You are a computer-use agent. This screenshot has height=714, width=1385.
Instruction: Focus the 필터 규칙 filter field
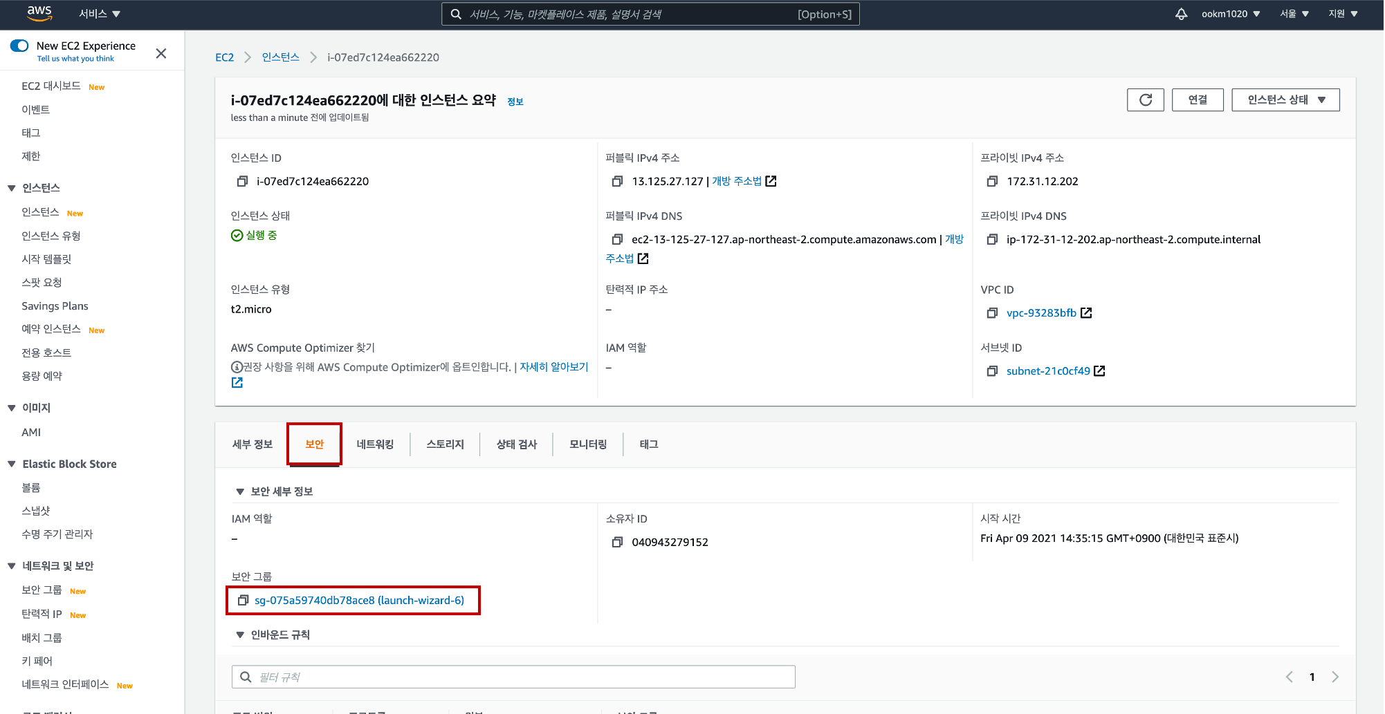coord(513,677)
